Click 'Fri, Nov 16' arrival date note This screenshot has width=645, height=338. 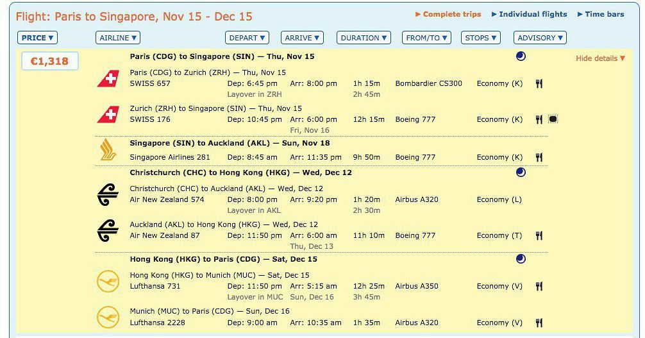tap(310, 130)
